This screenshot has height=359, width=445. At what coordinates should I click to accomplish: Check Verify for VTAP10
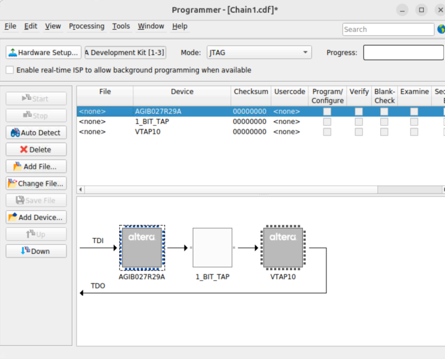[x=359, y=132]
